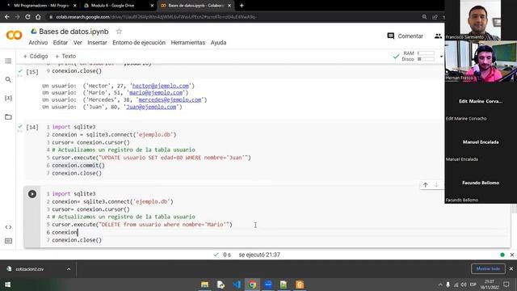Open the share people icon

click(438, 36)
